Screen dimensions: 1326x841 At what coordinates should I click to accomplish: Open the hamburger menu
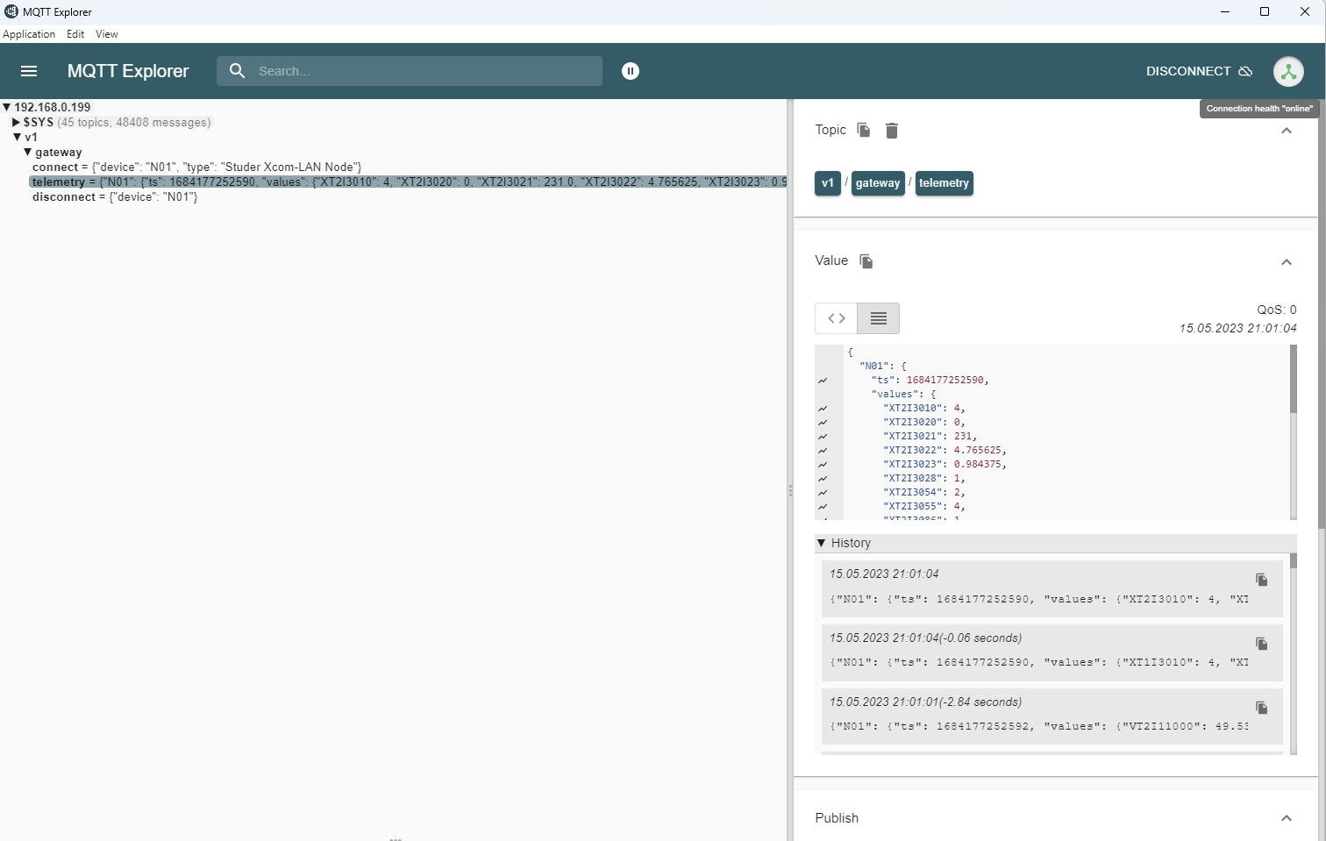pos(29,71)
